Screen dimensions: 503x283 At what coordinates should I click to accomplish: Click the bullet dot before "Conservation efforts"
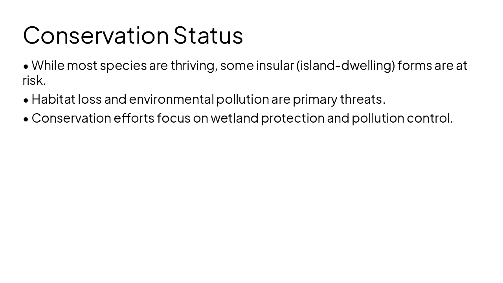pos(26,119)
